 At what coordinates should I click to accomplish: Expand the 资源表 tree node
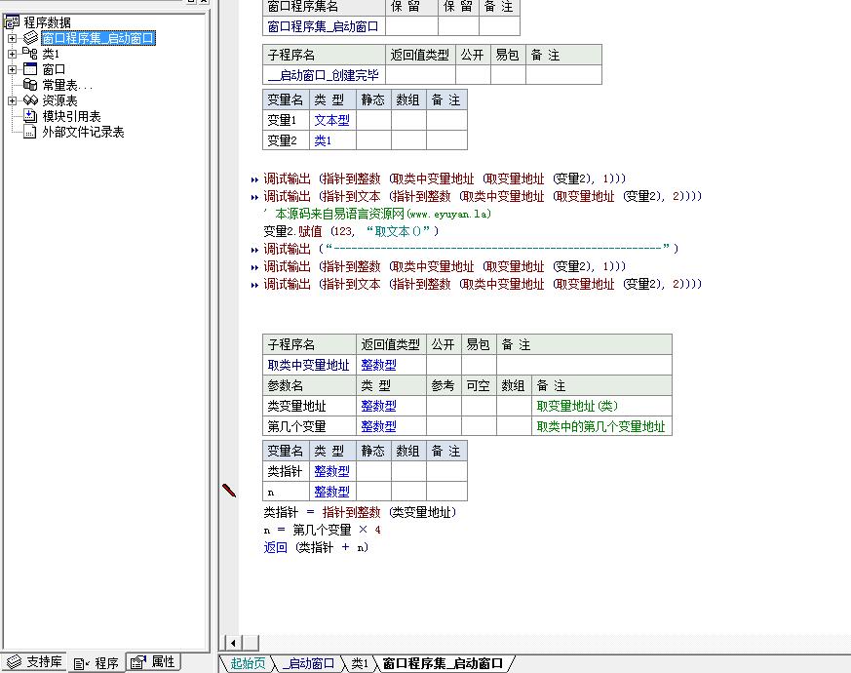13,100
